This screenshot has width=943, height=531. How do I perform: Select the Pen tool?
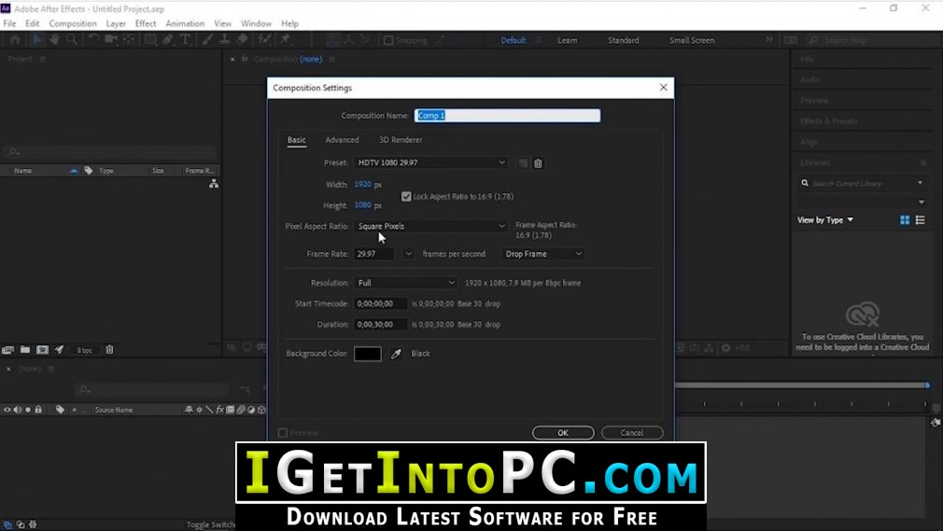(x=167, y=40)
